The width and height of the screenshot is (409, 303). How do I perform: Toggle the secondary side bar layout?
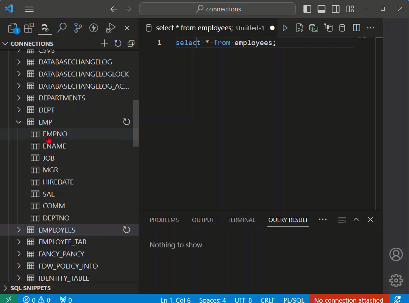(x=336, y=9)
